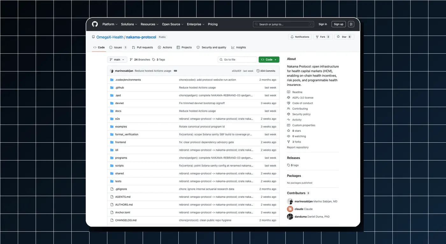
Task: Open the .qed folder
Action: (118, 95)
